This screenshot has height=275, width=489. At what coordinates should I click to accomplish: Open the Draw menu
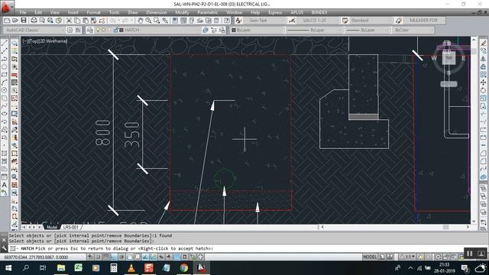pos(133,12)
